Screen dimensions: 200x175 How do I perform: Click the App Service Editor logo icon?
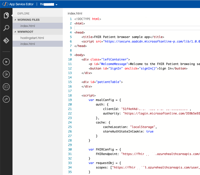pos(5,4)
